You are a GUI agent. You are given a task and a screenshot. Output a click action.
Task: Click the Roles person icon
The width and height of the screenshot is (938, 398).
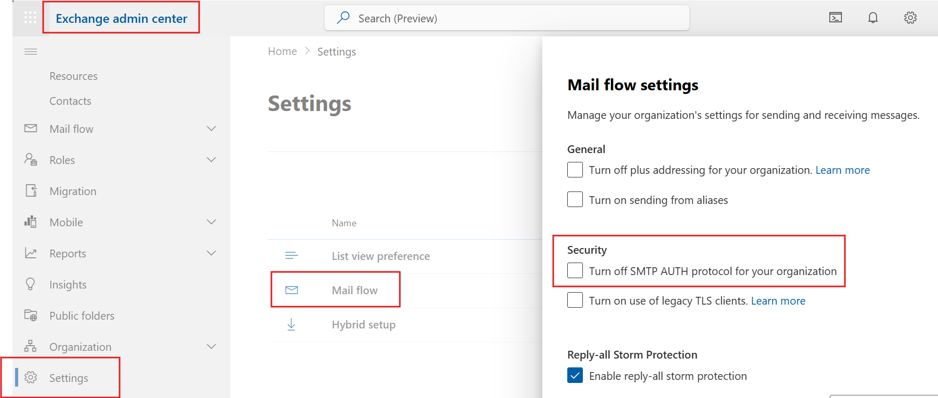click(x=31, y=159)
